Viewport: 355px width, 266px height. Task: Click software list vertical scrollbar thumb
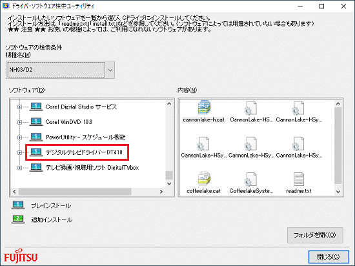pos(169,175)
